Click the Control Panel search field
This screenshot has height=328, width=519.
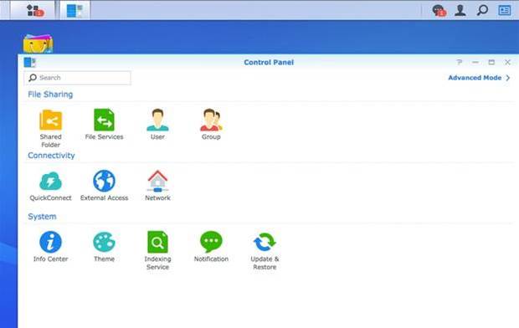point(78,78)
